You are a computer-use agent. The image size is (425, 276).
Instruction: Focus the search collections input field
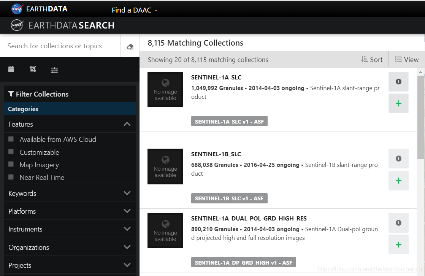(x=61, y=46)
